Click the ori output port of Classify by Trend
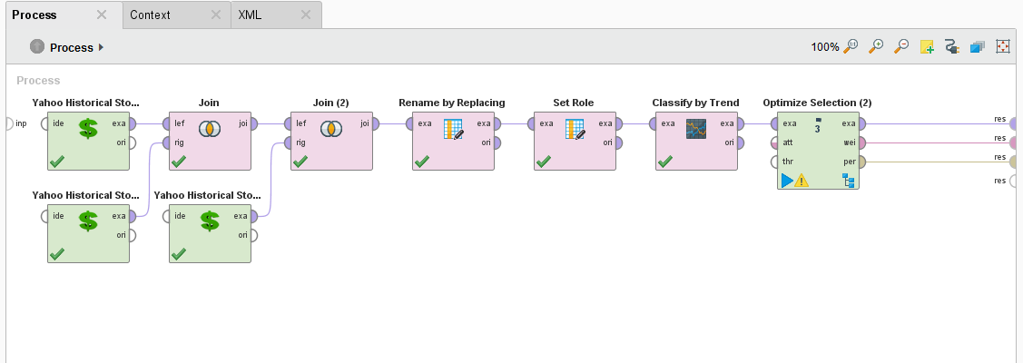1023x363 pixels. pyautogui.click(x=740, y=142)
